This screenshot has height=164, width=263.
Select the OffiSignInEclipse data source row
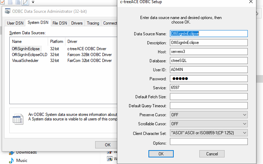(x=64, y=49)
